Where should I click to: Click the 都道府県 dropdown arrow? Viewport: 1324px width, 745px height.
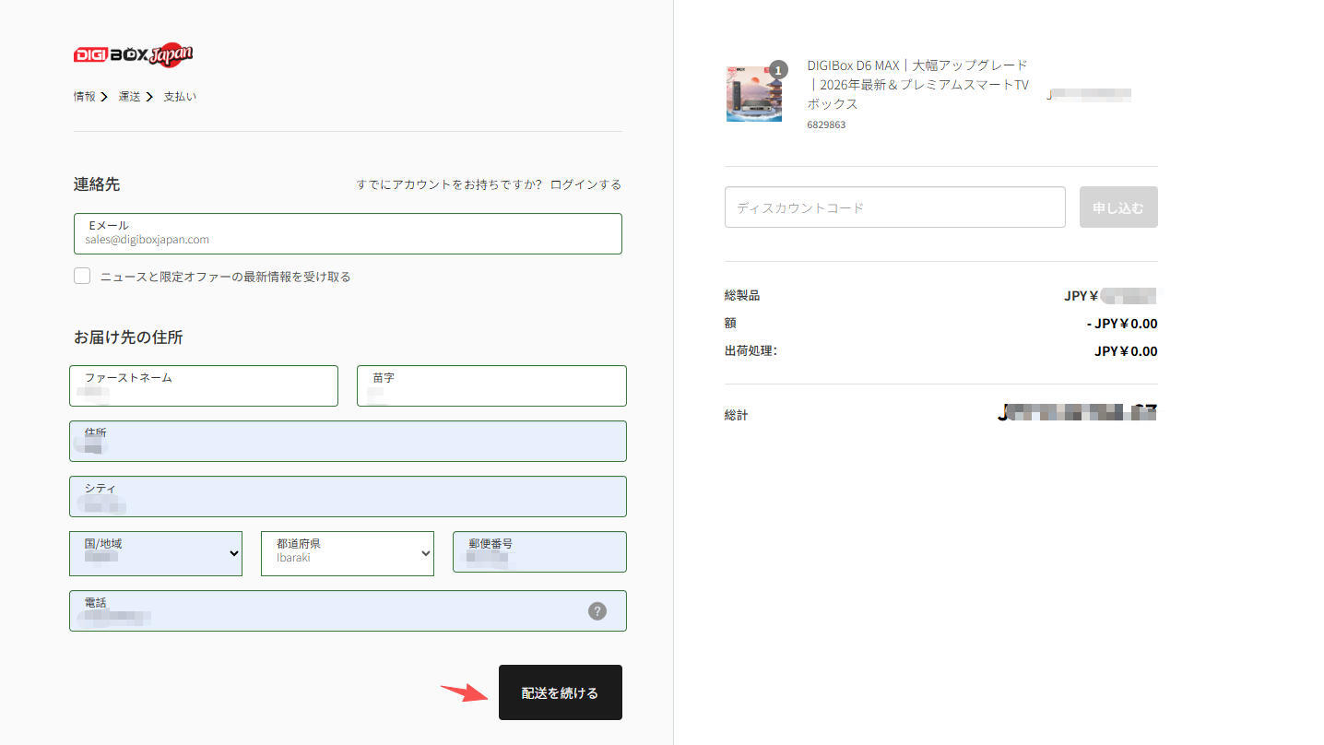(425, 553)
